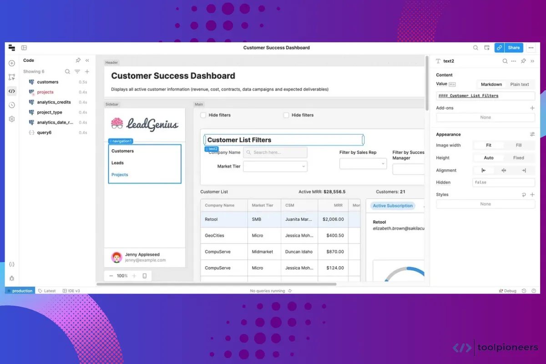546x364 pixels.
Task: Set Height to Auto
Action: coord(489,158)
